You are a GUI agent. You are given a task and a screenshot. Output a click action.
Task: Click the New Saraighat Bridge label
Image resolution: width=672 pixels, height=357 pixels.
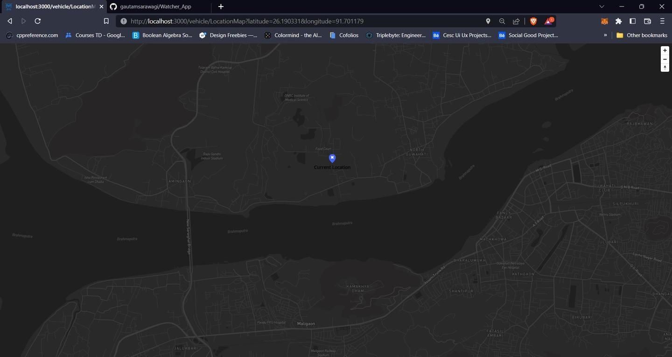coord(189,237)
